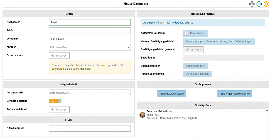Click the Vorname field with Karl-Eduard
The image size is (270, 140).
coord(89,39)
